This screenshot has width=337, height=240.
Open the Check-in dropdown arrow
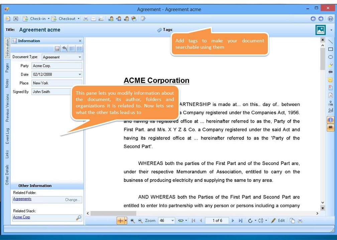(48, 19)
